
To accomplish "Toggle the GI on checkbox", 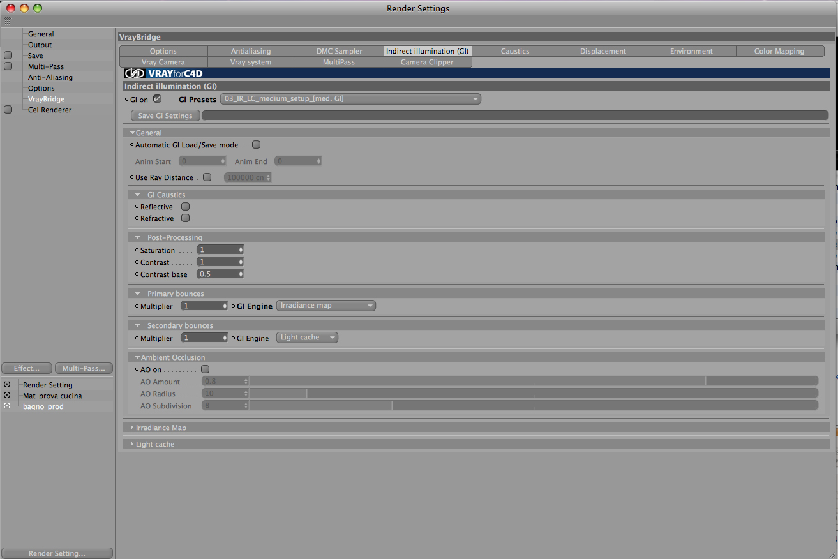I will 157,99.
